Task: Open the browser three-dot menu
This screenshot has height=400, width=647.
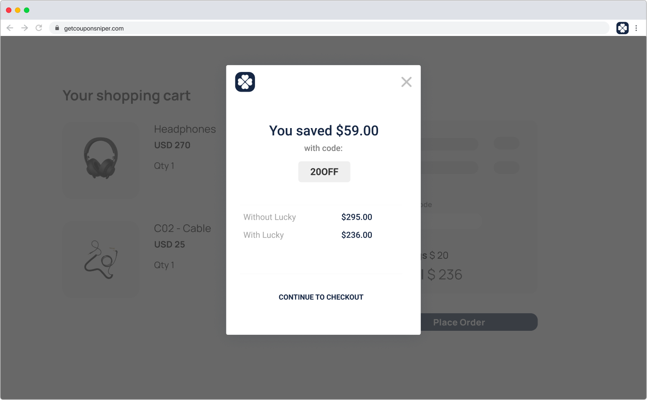Action: [x=636, y=28]
